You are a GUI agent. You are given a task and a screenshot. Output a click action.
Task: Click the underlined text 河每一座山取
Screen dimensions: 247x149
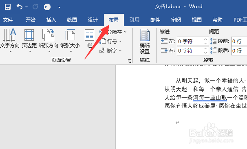tap(210, 98)
